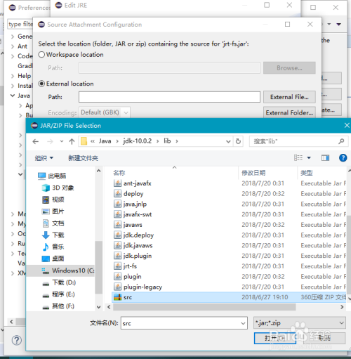This screenshot has height=359, width=351.
Task: Sort files by 修改日期 column
Action: click(x=253, y=173)
